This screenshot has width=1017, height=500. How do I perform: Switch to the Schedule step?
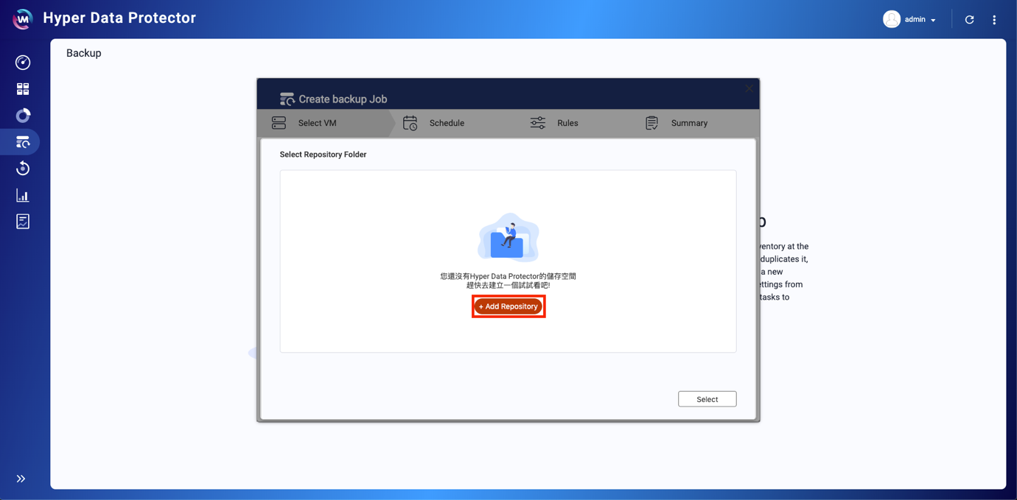[x=433, y=123]
